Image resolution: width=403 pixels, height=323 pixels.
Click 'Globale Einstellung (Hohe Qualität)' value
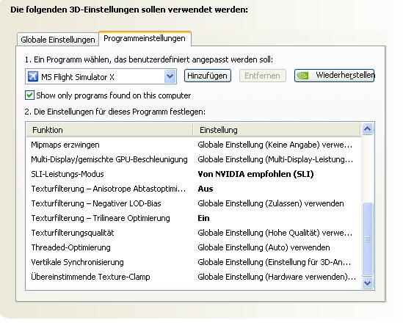point(275,233)
